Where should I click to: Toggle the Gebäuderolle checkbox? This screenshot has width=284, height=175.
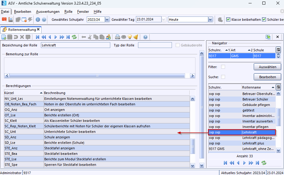177,45
